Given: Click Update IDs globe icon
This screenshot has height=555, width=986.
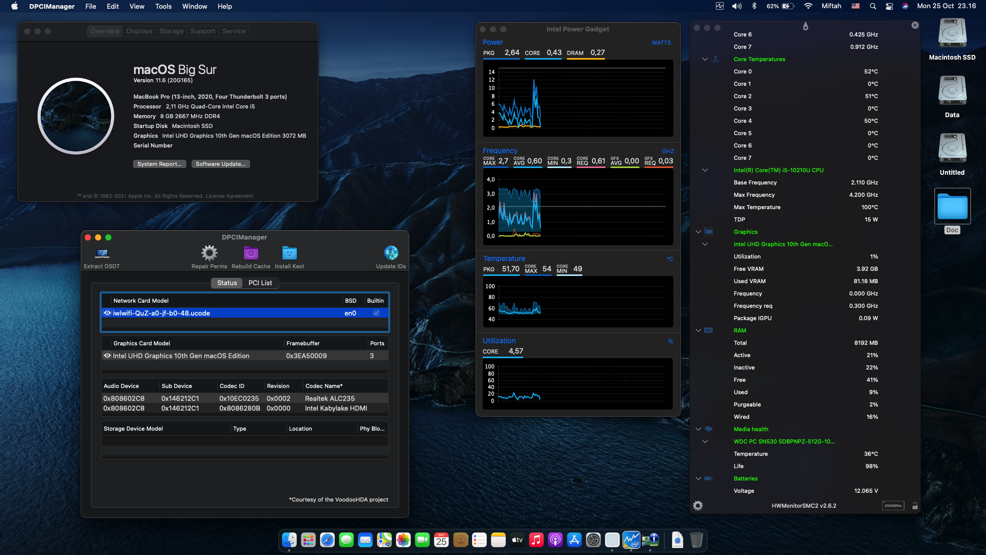Looking at the screenshot, I should pyautogui.click(x=391, y=253).
